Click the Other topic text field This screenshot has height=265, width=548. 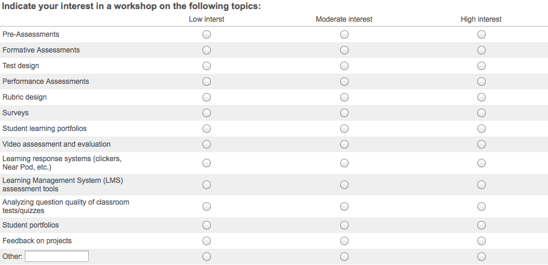57,257
